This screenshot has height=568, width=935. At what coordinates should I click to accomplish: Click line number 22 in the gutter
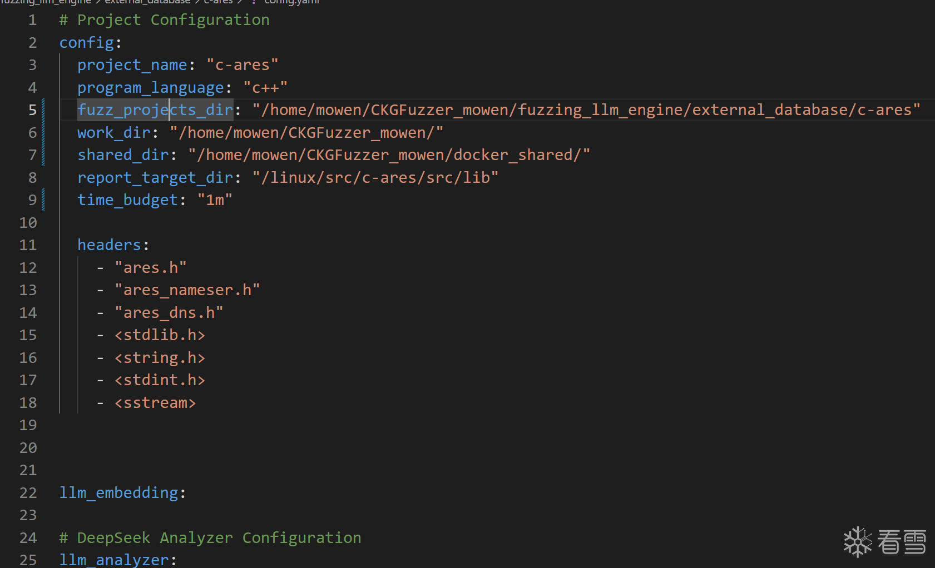(x=28, y=493)
